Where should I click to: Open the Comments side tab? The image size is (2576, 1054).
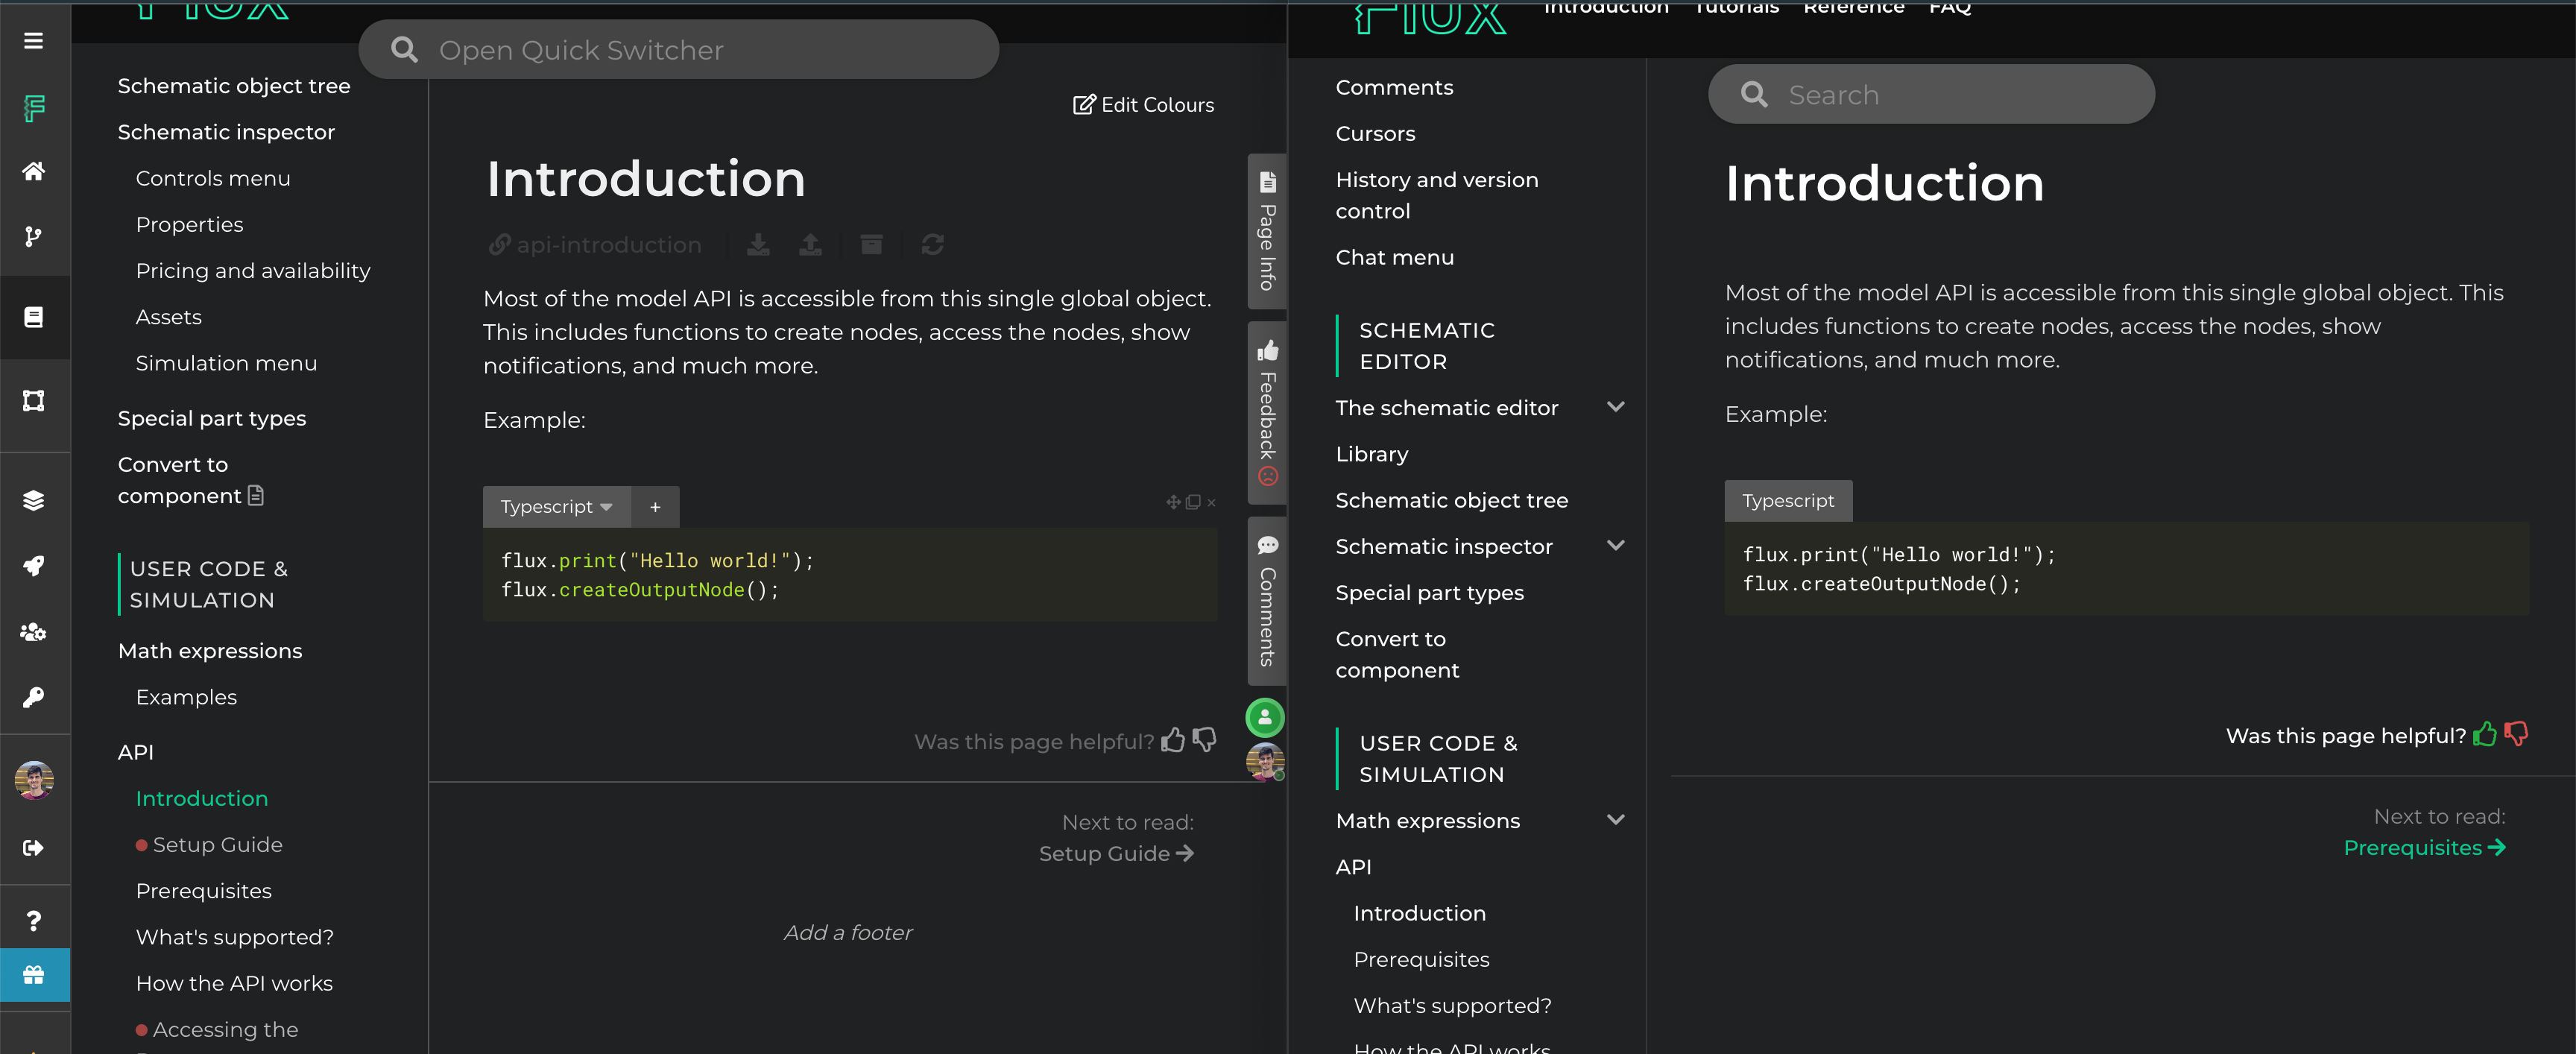1267,601
